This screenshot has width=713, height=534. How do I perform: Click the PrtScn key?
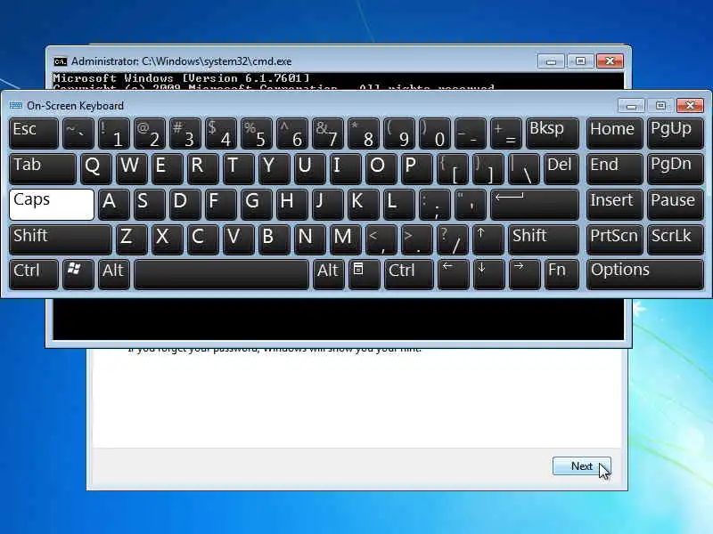point(614,239)
